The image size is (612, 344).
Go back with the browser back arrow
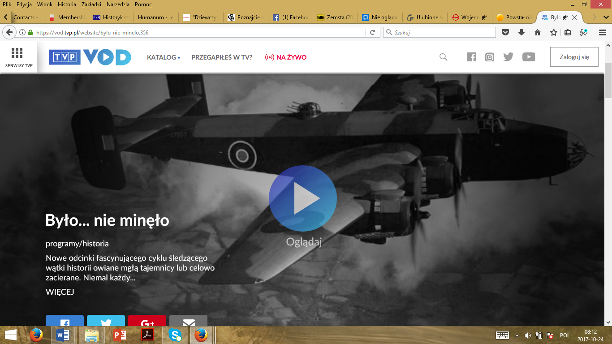[9, 32]
